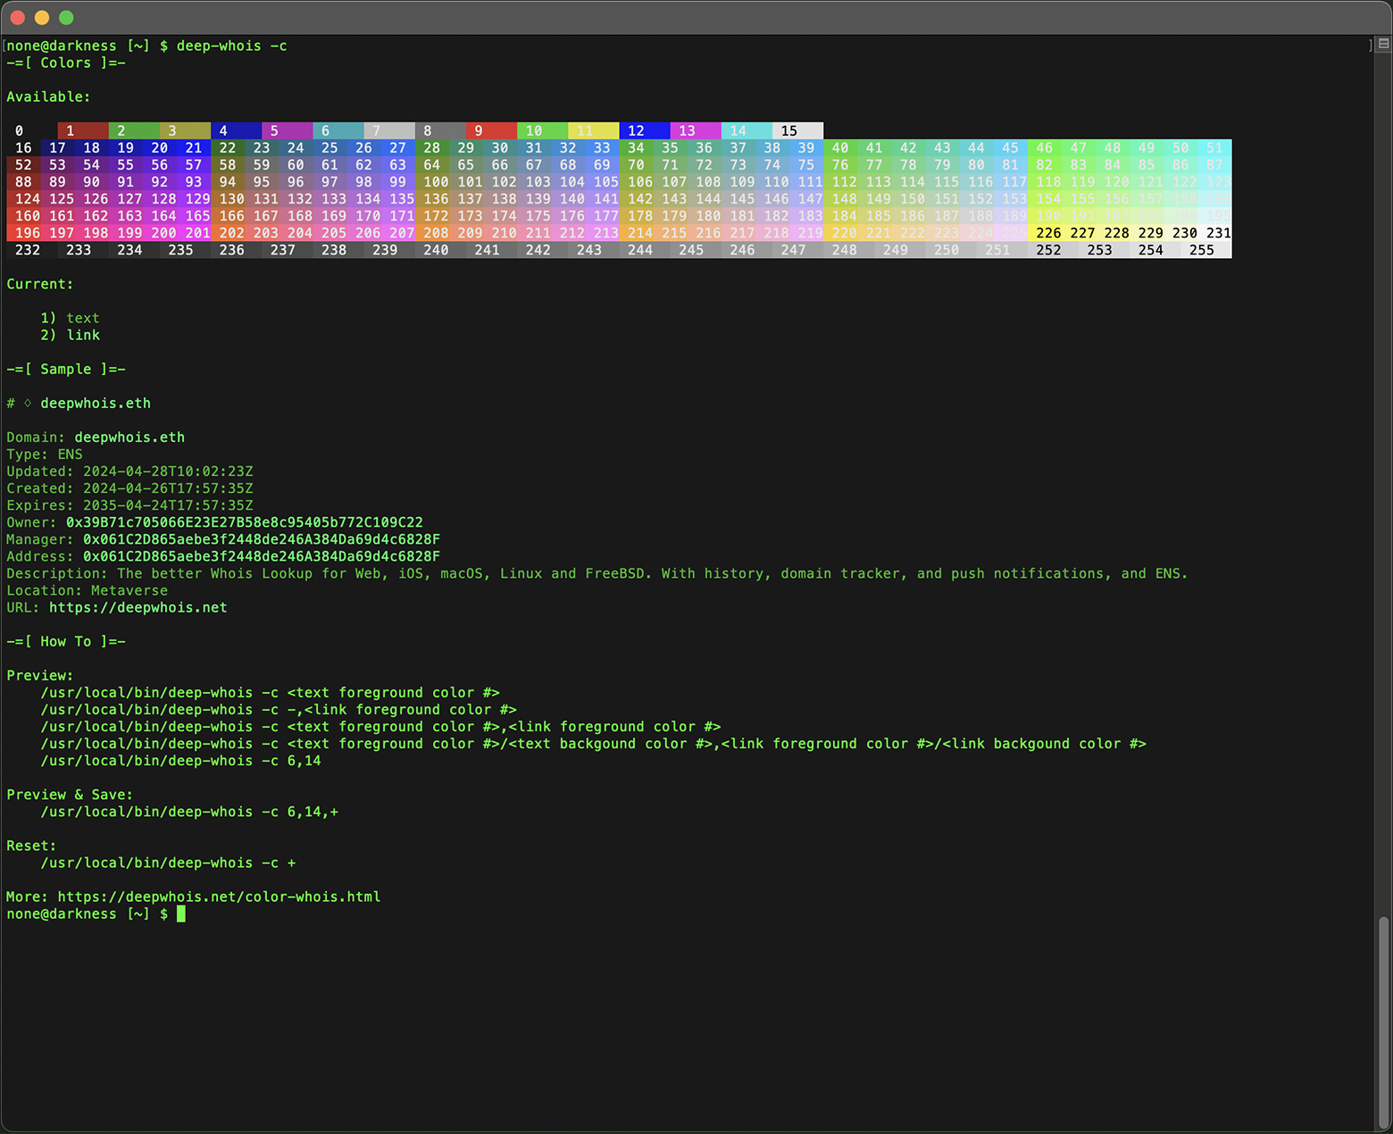1393x1134 pixels.
Task: Select the final swatch 255
Action: point(1204,250)
